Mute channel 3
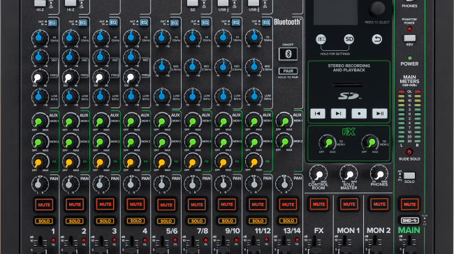The height and width of the screenshot is (254, 454). pos(105,204)
